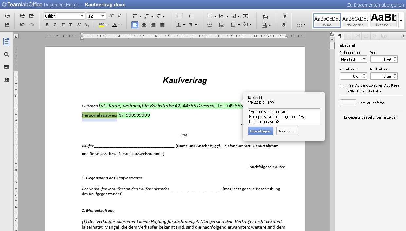Open the comments panel in the sidebar
Screen dimensions: 406x231
pyautogui.click(x=6, y=67)
